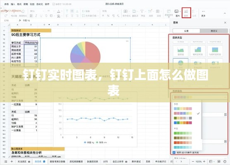The width and height of the screenshot is (230, 165).
Task: Click the clear formatting eraser icon
Action: tap(23, 11)
